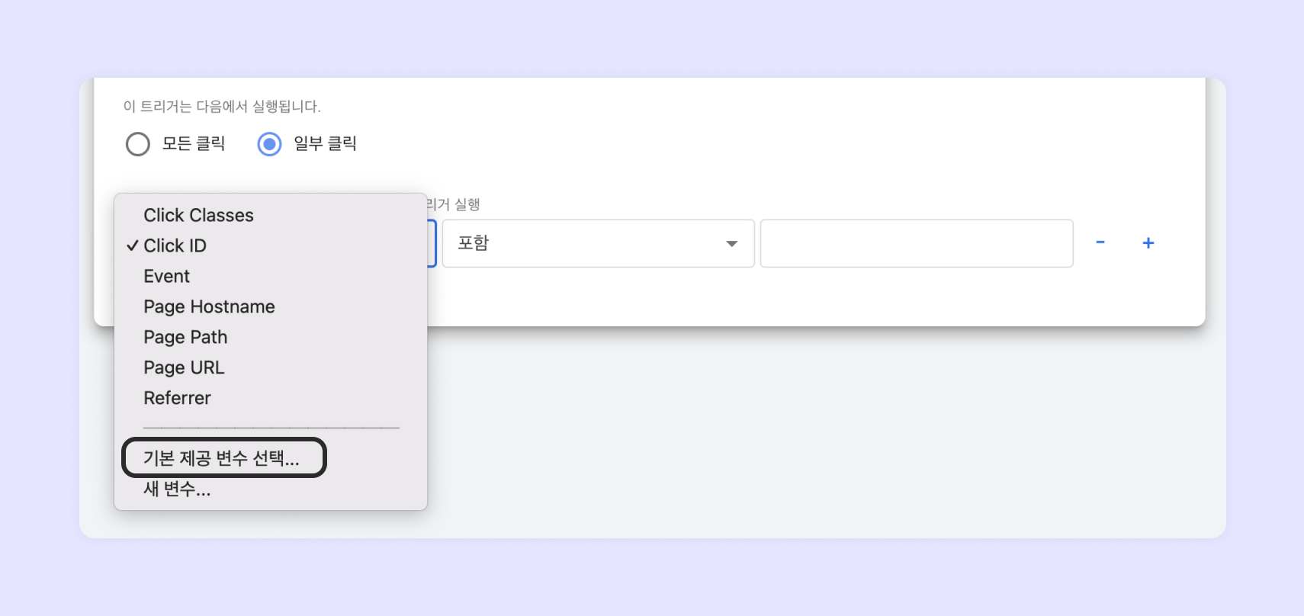
Task: Click the 일부 클릭 label text
Action: [325, 144]
